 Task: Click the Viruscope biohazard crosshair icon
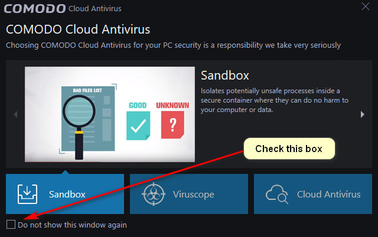point(154,194)
